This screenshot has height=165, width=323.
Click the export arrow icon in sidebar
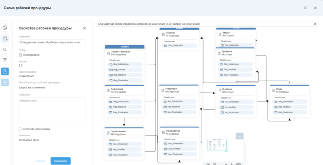pyautogui.click(x=5, y=60)
